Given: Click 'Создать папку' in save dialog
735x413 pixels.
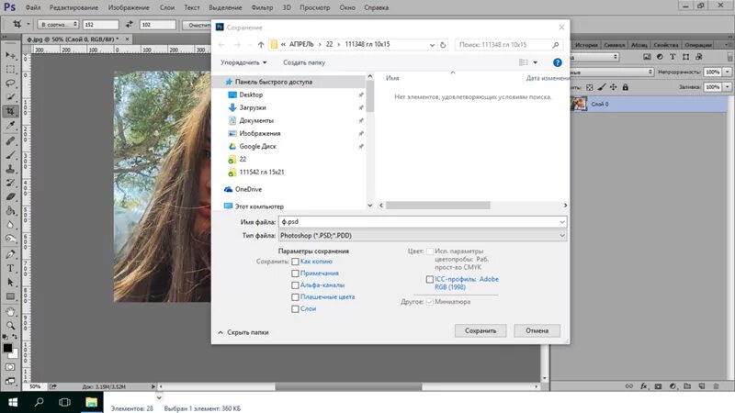Looking at the screenshot, I should (x=304, y=62).
